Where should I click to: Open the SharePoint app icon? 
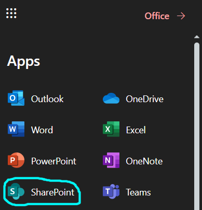pos(16,191)
